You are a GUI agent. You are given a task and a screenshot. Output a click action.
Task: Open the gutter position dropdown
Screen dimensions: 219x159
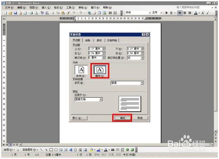(x=142, y=58)
